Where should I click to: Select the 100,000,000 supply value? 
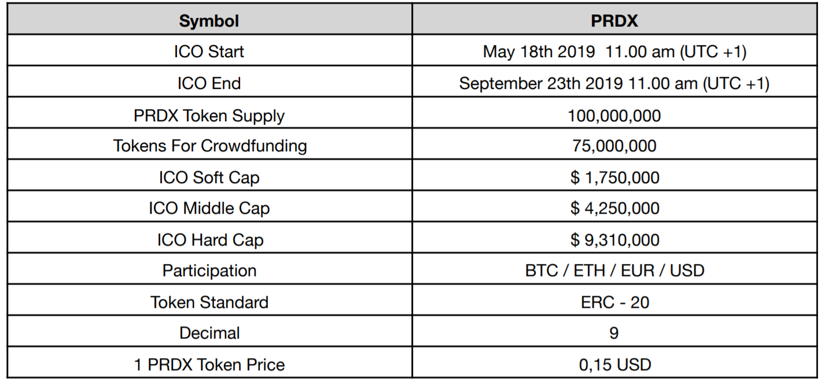pos(614,115)
